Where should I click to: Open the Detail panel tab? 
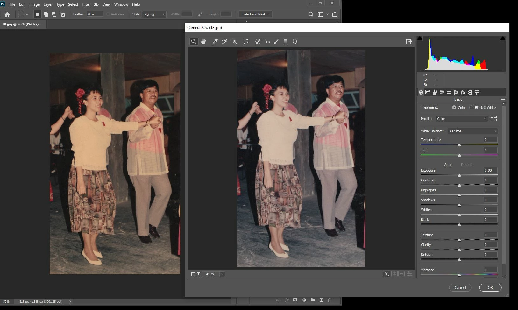435,92
